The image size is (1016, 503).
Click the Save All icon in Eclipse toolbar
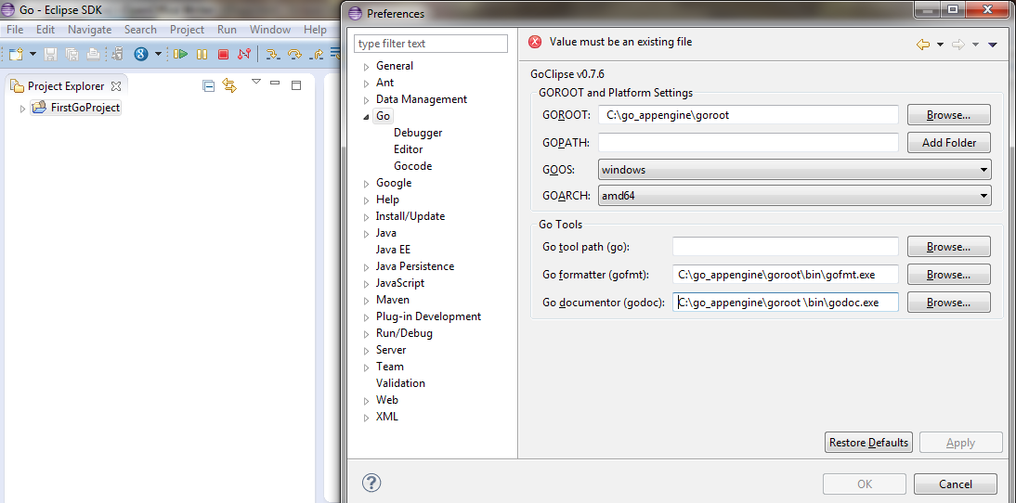coord(72,54)
